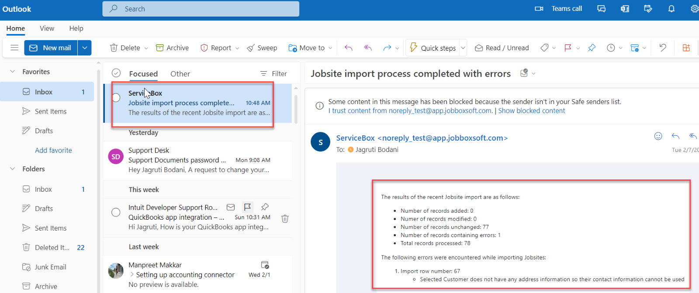The height and width of the screenshot is (293, 699).
Task: Click the ServiceBox sender address link
Action: pyautogui.click(x=422, y=138)
